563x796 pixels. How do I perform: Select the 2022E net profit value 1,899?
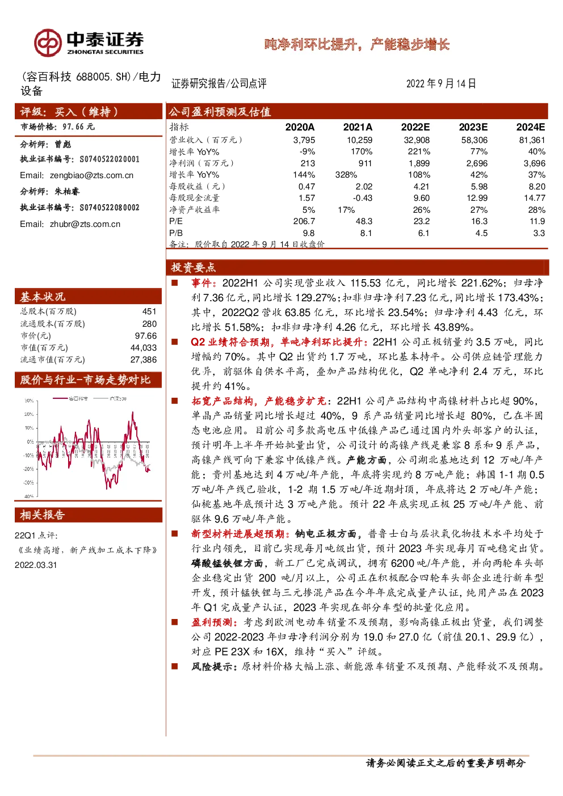click(x=419, y=163)
